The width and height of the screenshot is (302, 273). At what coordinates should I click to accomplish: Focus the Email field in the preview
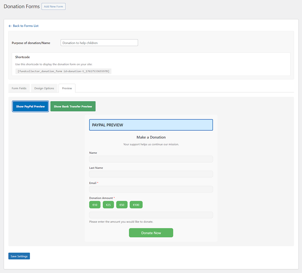(151, 189)
